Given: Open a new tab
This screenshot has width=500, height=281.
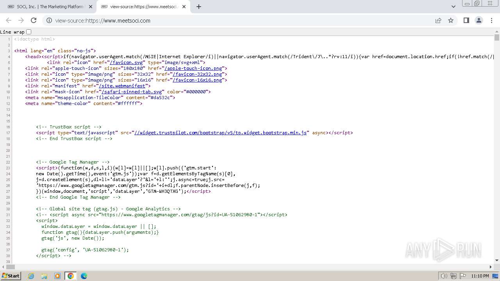Looking at the screenshot, I should point(199,7).
